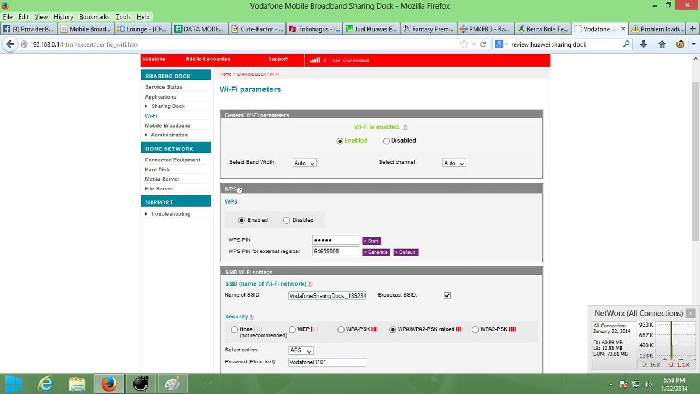700x394 pixels.
Task: Open File Explorer from taskbar
Action: (x=77, y=384)
